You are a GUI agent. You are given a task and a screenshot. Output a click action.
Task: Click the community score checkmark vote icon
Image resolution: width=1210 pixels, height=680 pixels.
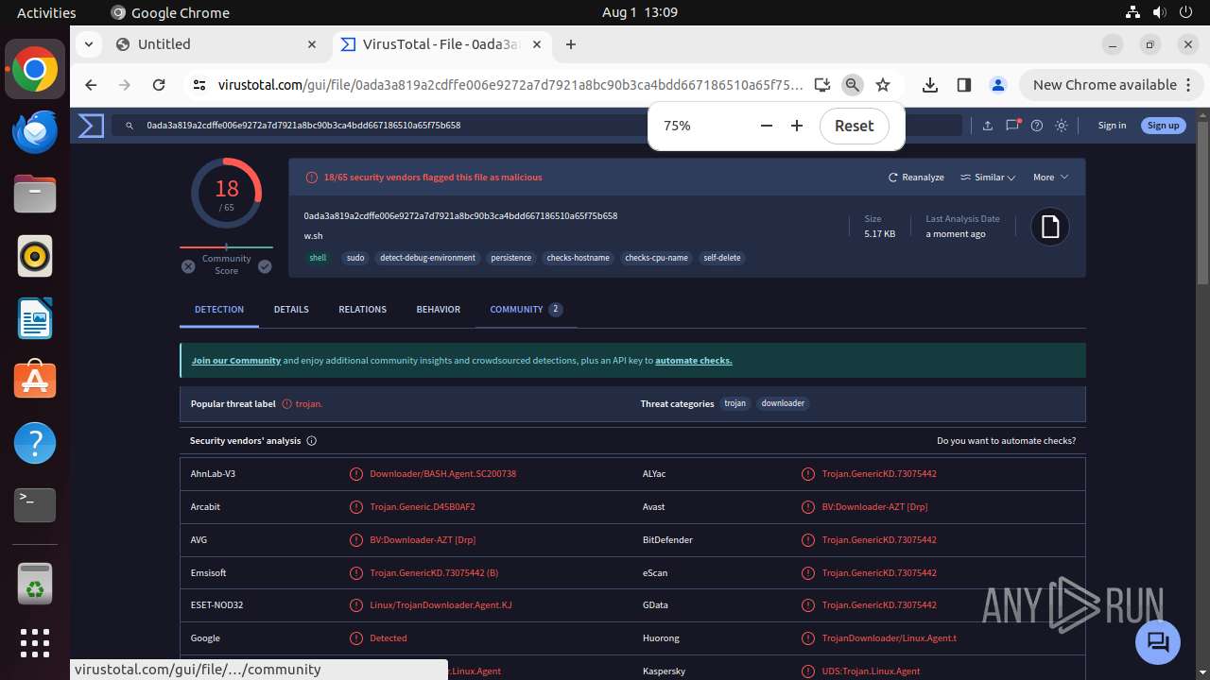coord(265,266)
